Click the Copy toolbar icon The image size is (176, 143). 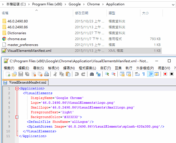tap(62, 74)
